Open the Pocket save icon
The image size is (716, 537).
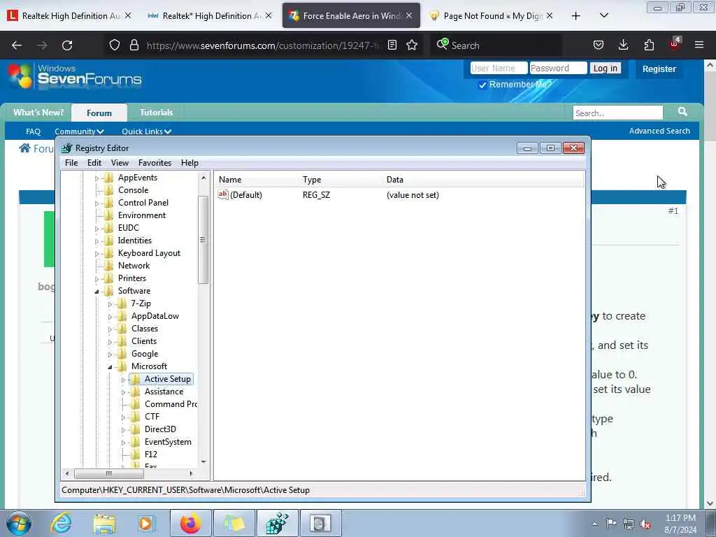point(599,45)
